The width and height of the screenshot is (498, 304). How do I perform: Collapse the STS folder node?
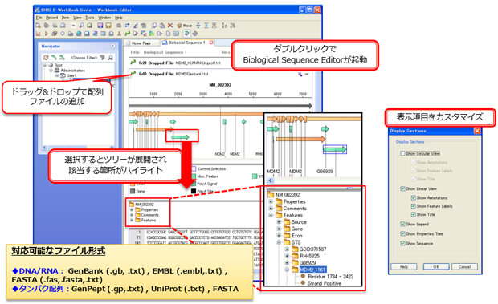pyautogui.click(x=279, y=242)
